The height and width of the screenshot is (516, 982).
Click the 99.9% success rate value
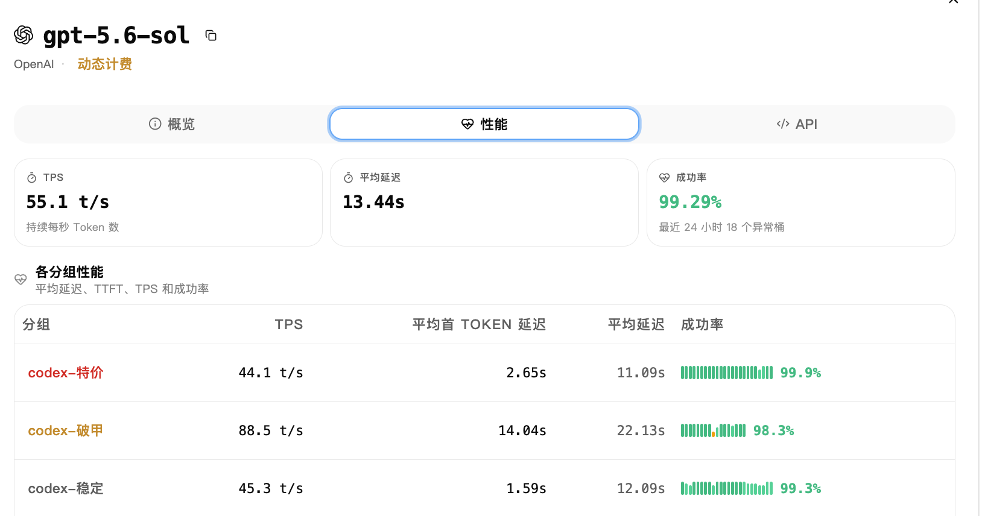click(x=800, y=373)
